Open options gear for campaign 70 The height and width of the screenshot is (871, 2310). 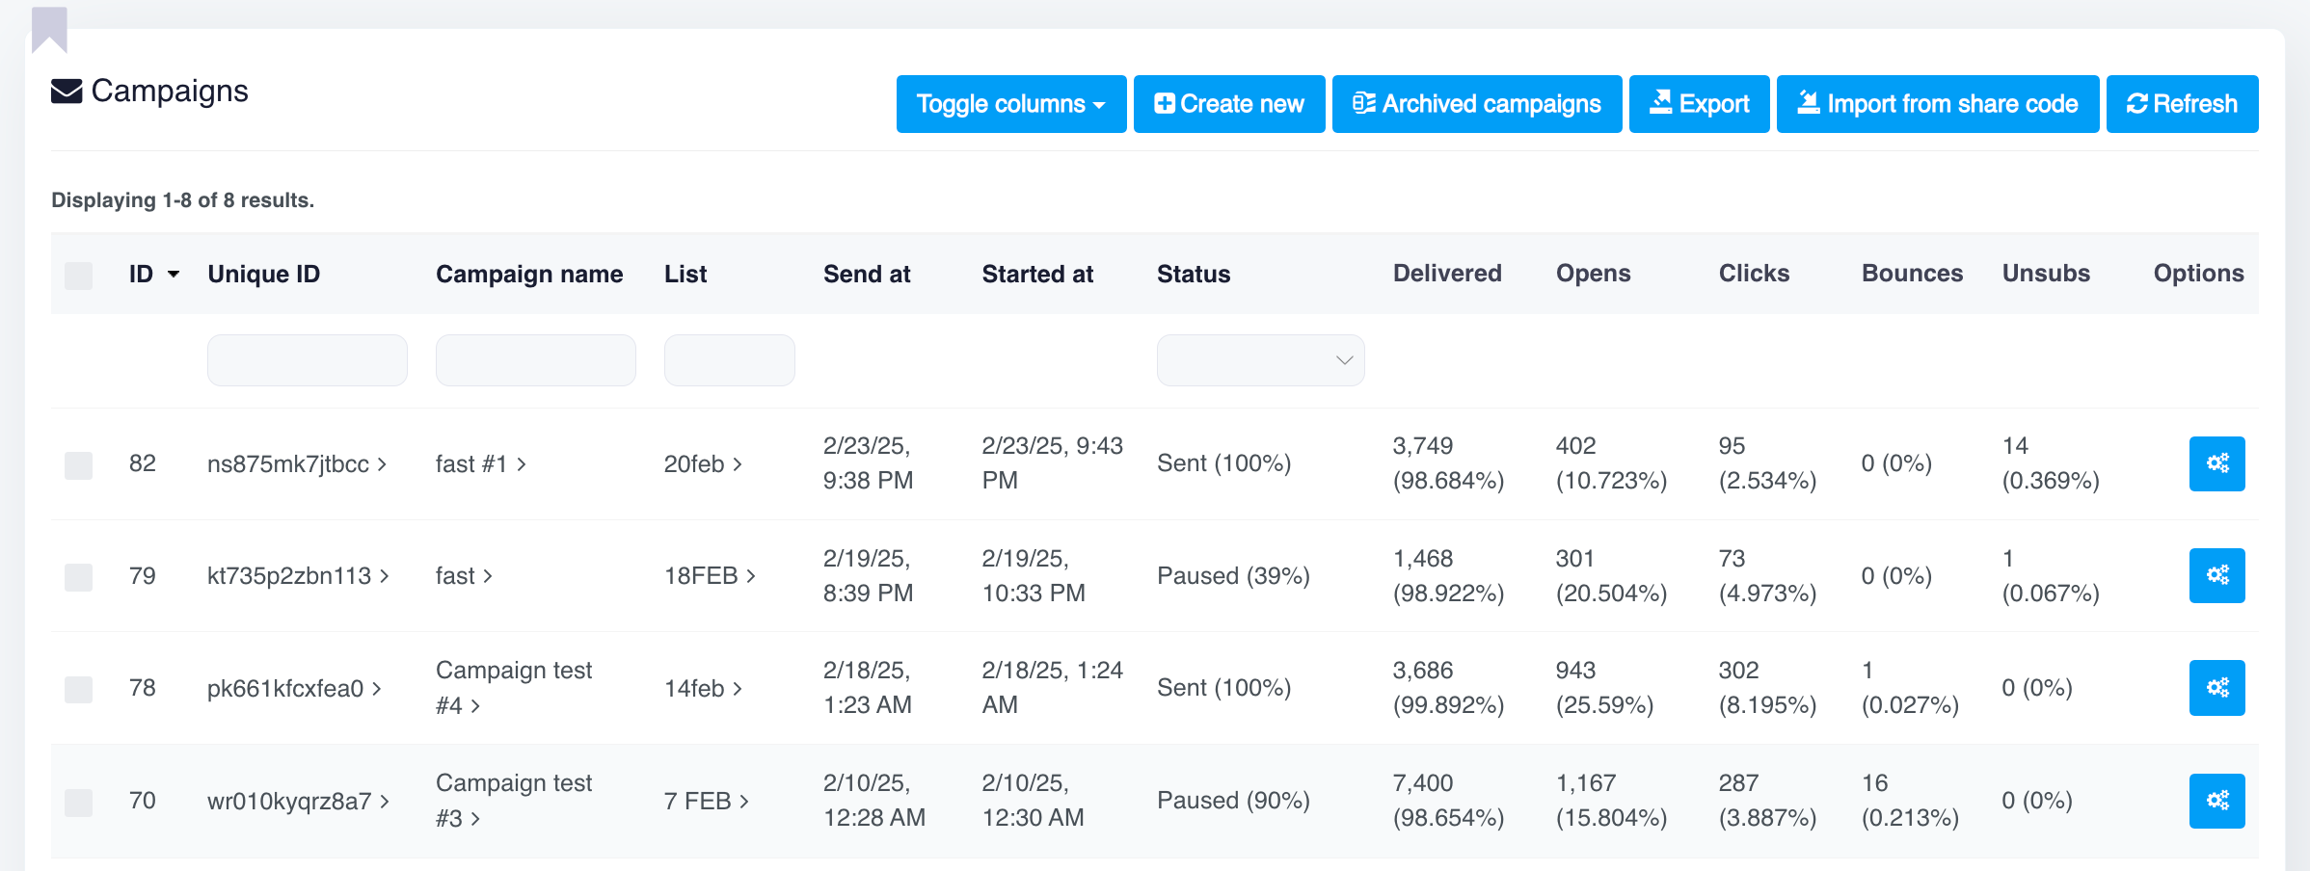2216,801
